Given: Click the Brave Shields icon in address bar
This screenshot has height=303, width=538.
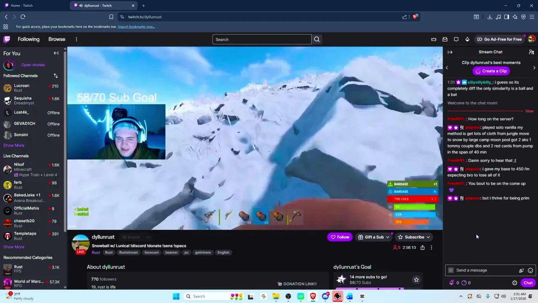Looking at the screenshot, I should click(415, 17).
